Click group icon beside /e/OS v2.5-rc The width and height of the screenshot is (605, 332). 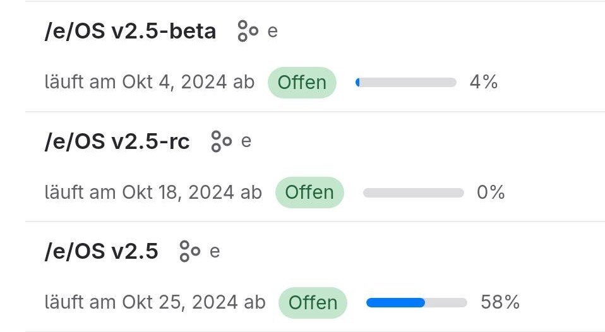(x=221, y=141)
